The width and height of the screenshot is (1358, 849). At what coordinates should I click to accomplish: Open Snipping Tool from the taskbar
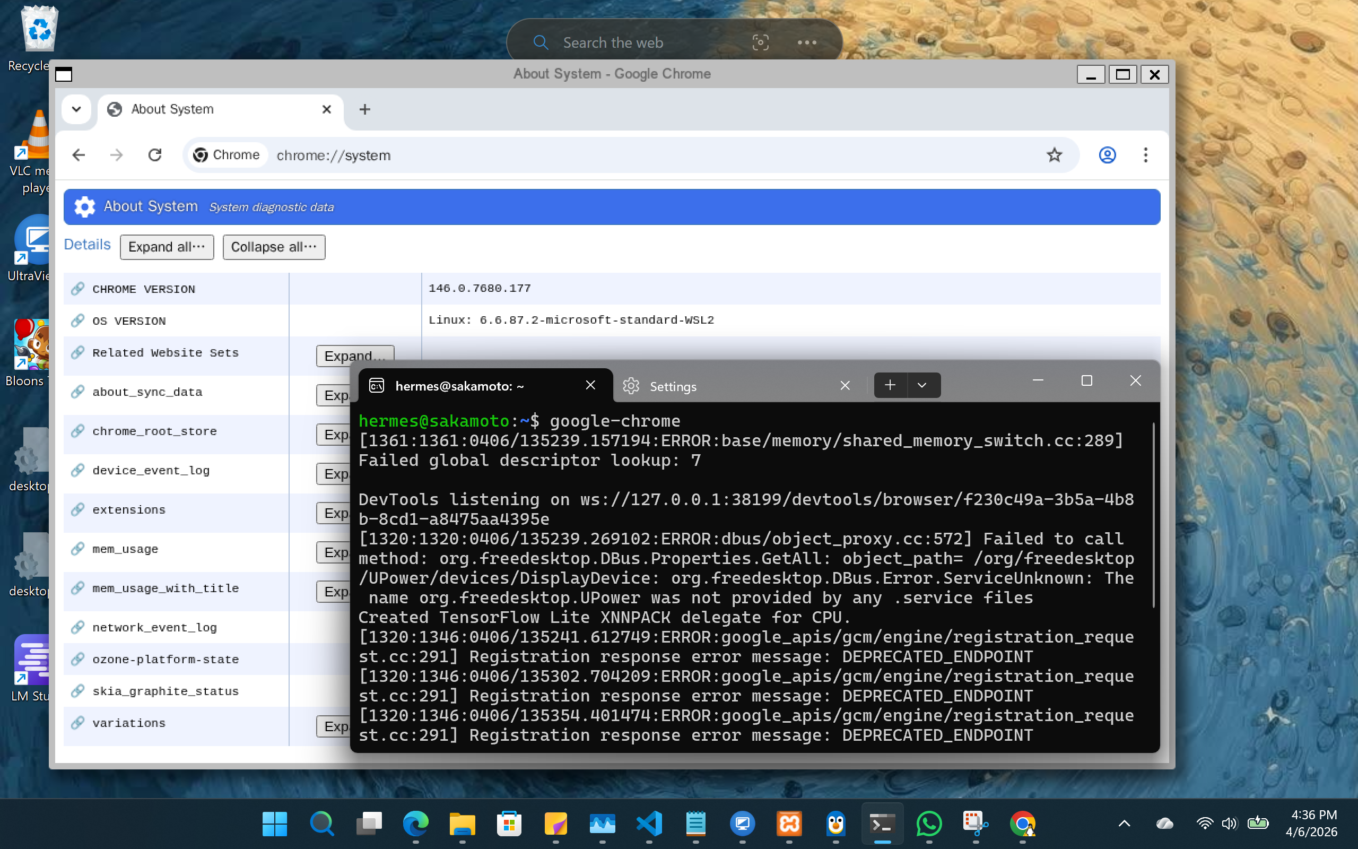tap(976, 824)
